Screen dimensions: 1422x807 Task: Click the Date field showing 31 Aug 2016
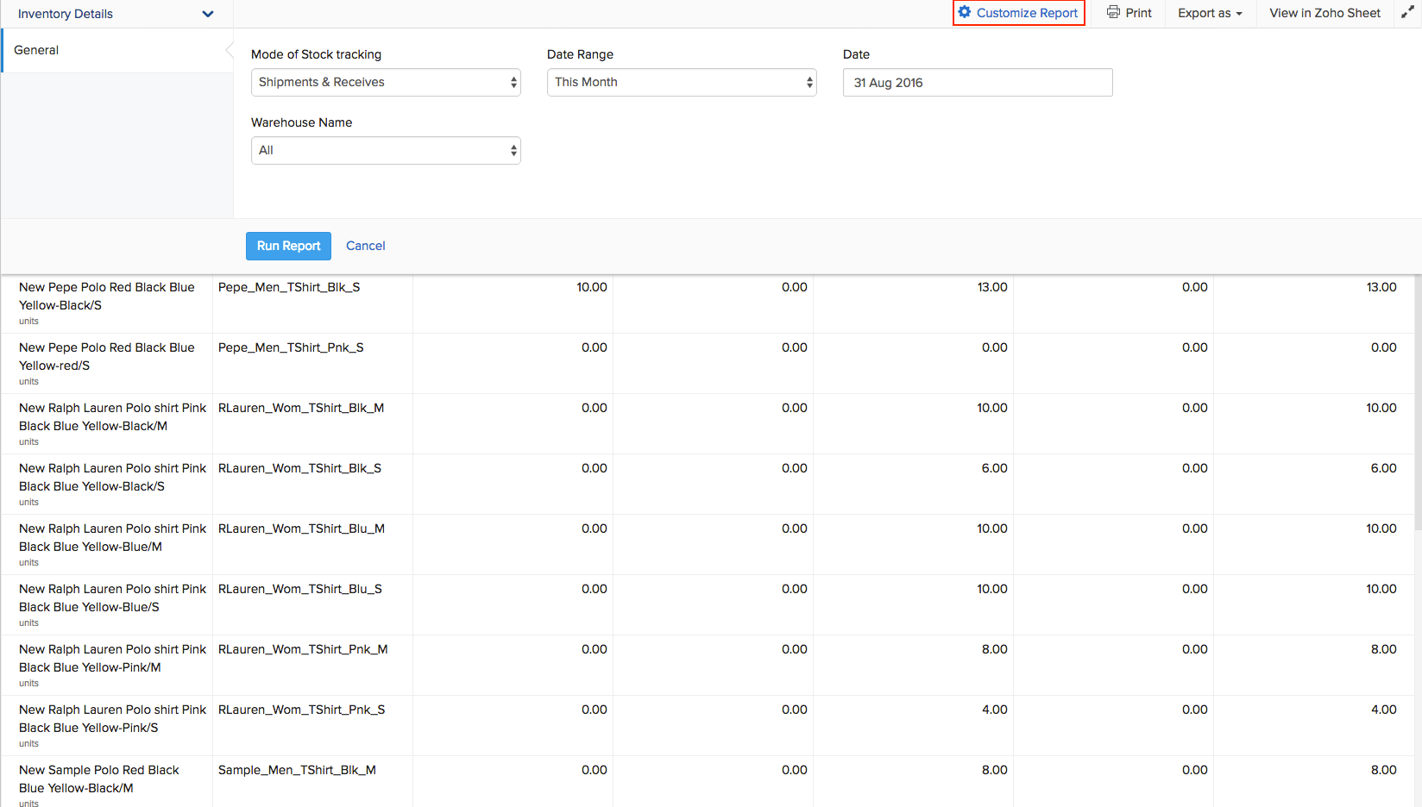pyautogui.click(x=976, y=82)
